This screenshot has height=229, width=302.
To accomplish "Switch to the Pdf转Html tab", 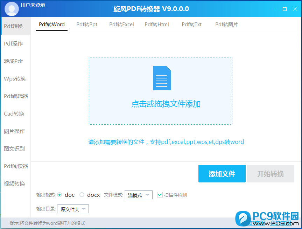I will (157, 25).
